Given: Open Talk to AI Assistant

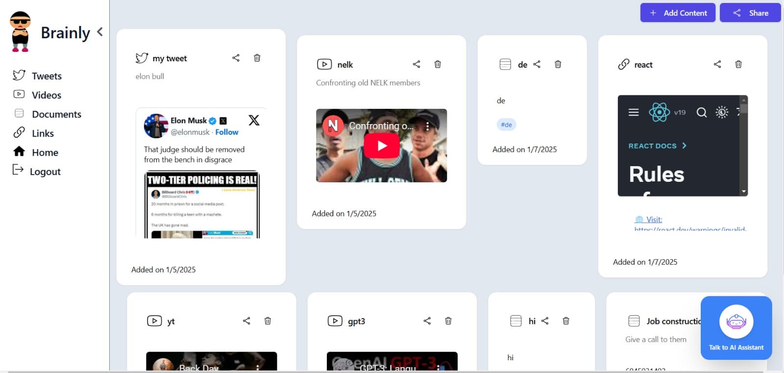Looking at the screenshot, I should click(x=736, y=328).
